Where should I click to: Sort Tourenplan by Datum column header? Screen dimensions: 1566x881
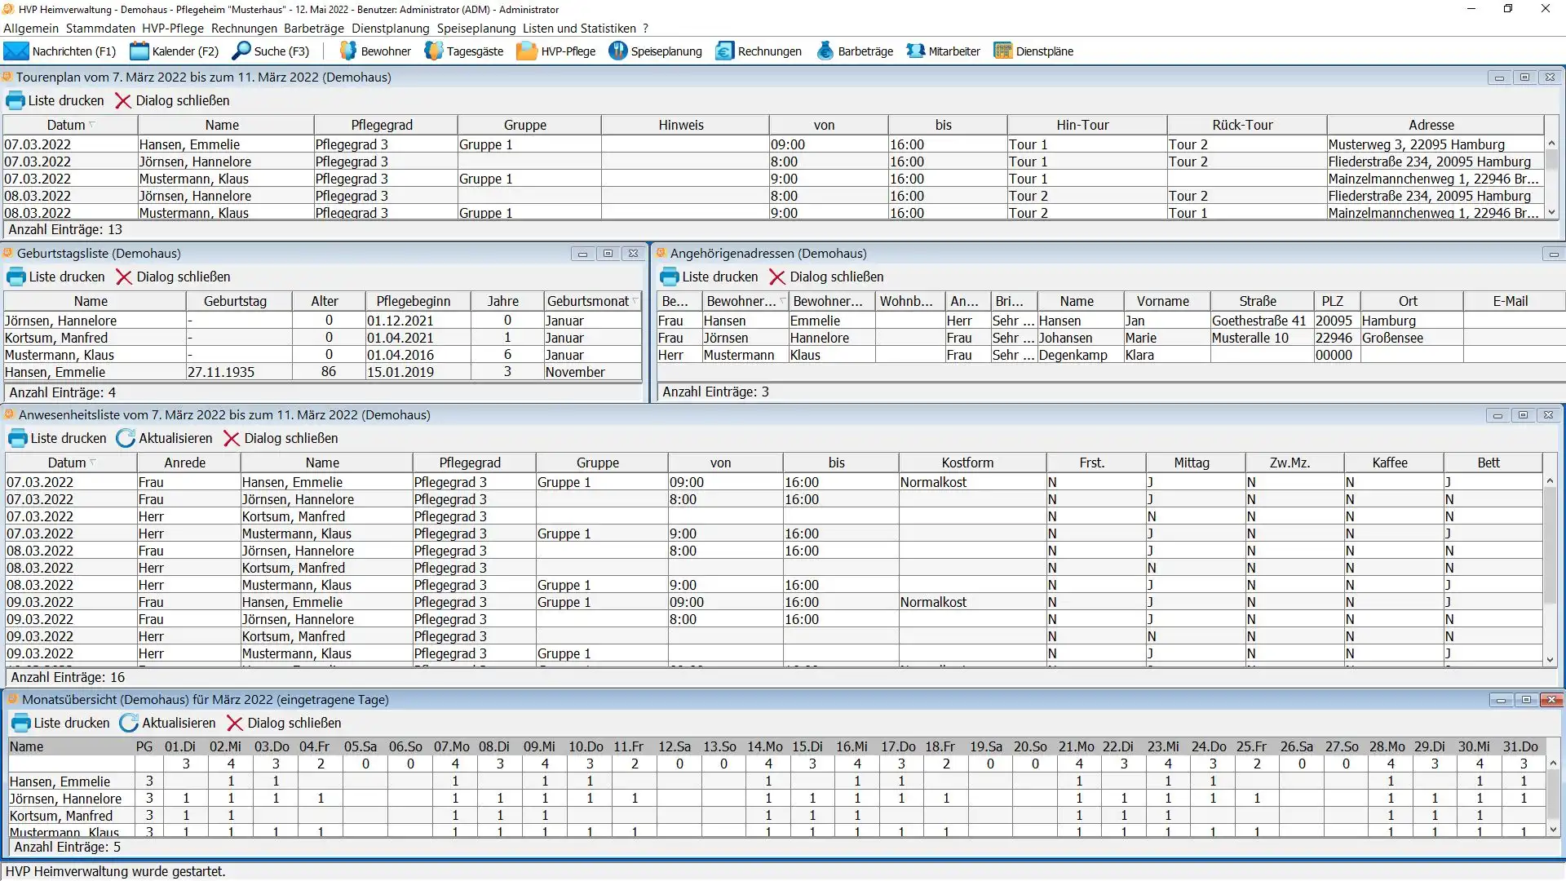[66, 126]
